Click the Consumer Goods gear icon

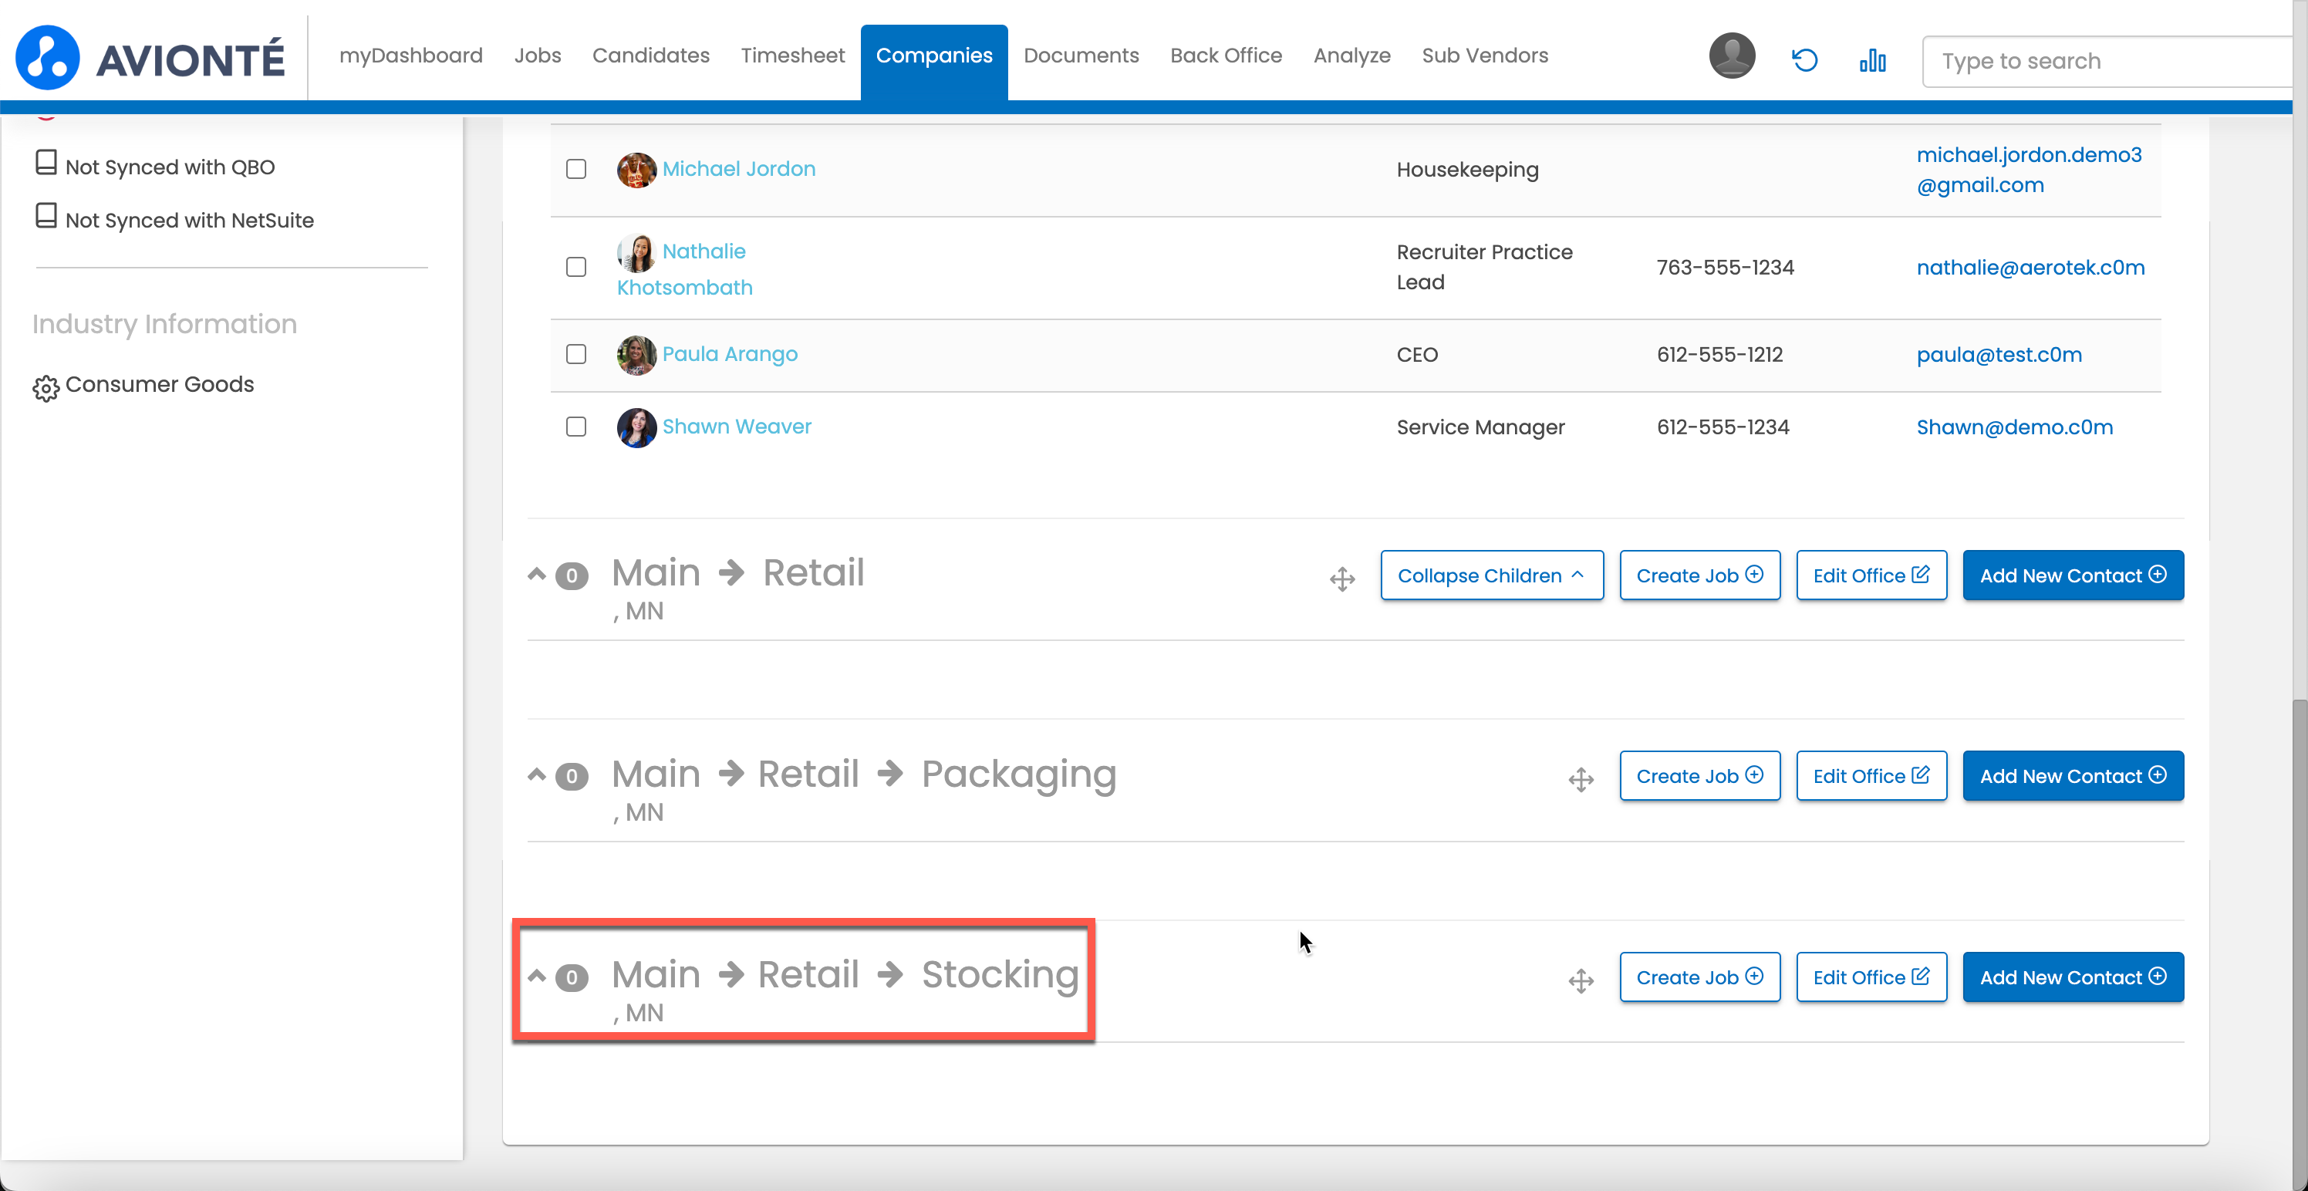(46, 387)
